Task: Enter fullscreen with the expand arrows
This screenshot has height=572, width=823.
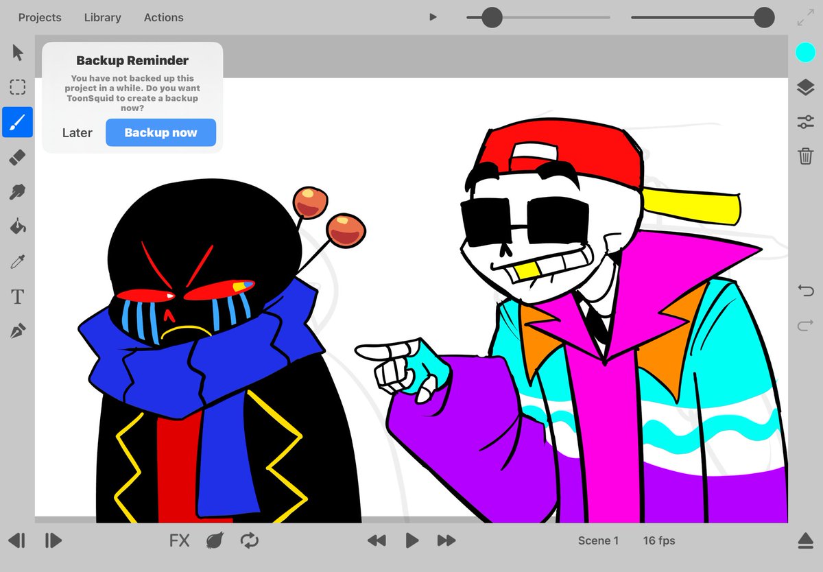Action: click(805, 18)
